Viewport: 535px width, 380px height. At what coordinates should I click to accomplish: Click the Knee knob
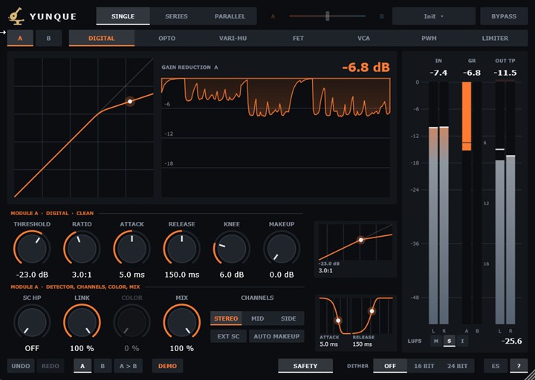coord(231,248)
